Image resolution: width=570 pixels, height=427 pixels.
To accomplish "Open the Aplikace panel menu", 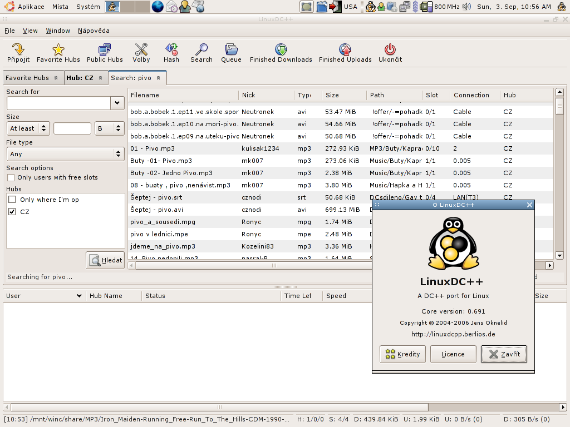I will (x=31, y=7).
